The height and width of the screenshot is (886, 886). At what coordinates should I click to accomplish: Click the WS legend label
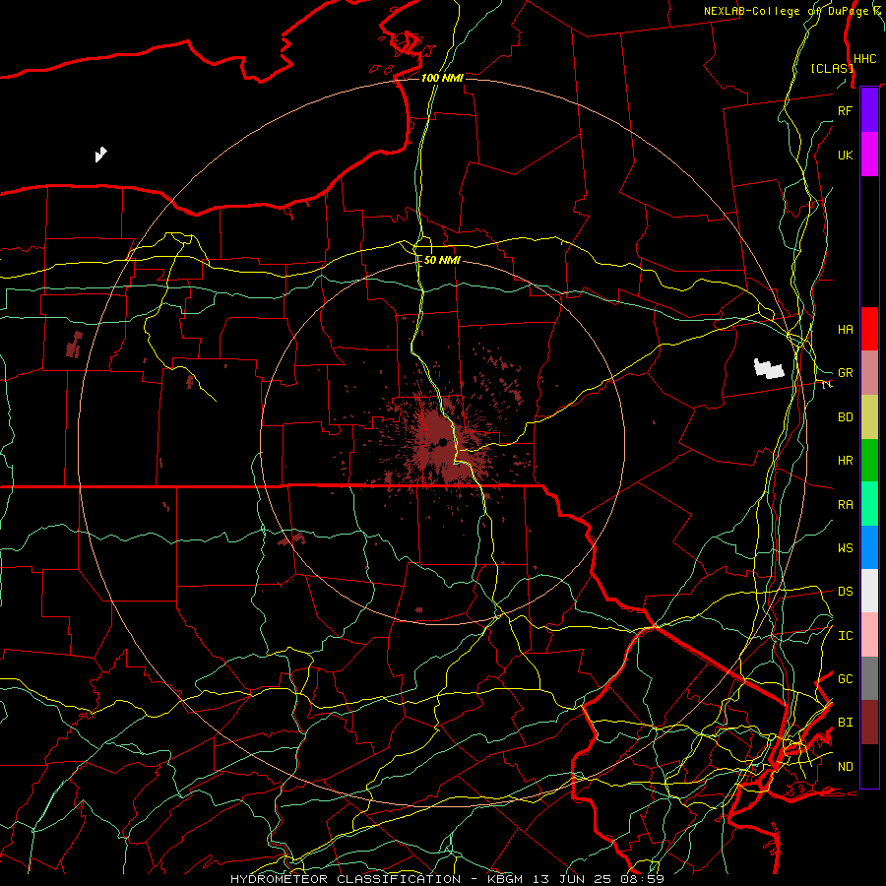[x=845, y=547]
